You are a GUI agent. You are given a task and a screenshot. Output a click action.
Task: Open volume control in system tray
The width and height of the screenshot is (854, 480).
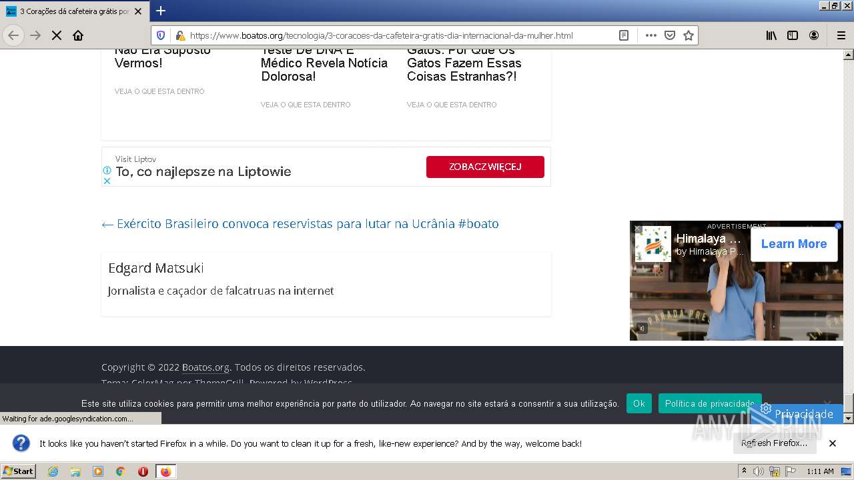[x=759, y=471]
